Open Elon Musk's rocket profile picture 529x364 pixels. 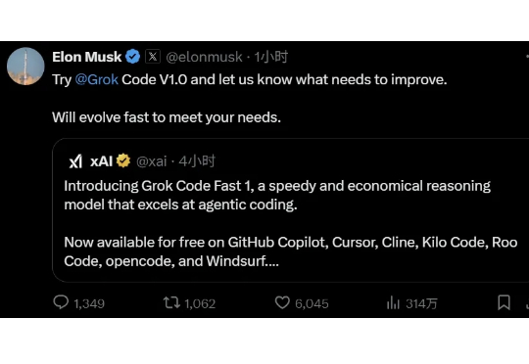pos(25,67)
